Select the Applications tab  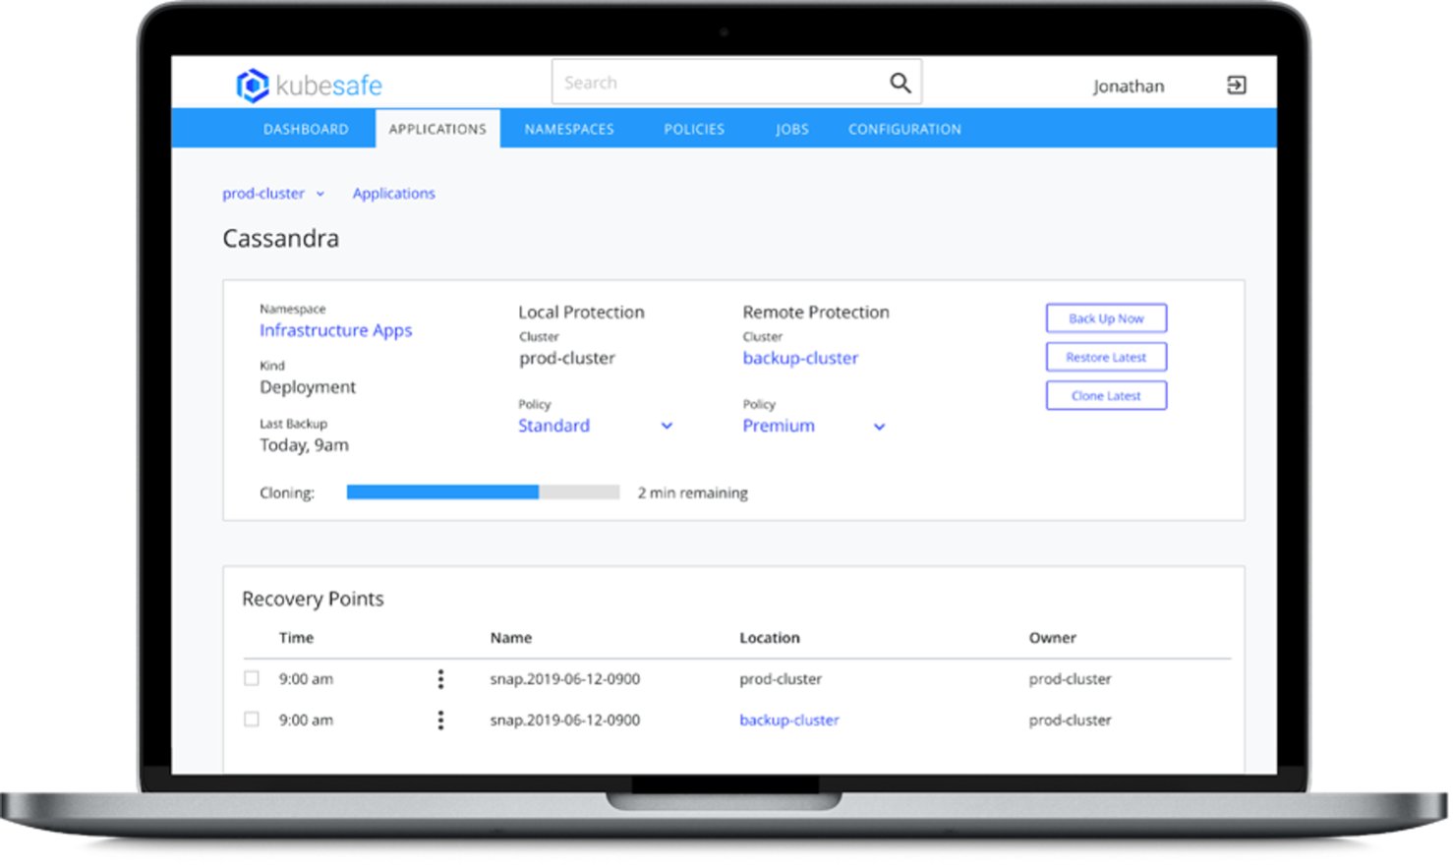[437, 129]
